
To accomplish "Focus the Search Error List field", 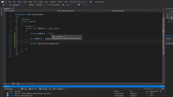I will [x=152, y=89].
